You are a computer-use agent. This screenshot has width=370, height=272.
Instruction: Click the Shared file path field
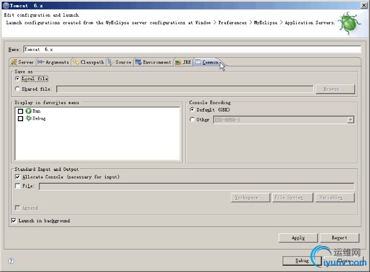coord(185,89)
